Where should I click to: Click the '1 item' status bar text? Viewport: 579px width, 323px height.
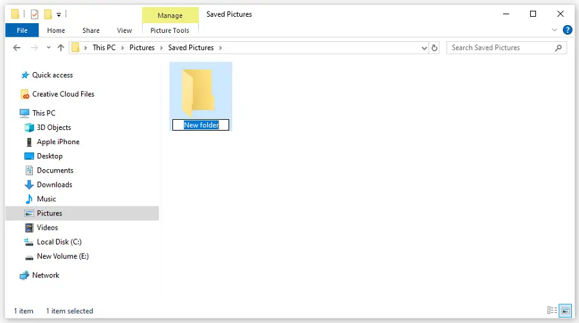pyautogui.click(x=24, y=311)
